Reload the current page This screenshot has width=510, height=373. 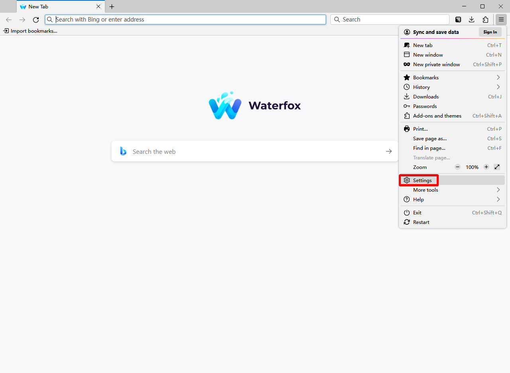click(x=35, y=20)
